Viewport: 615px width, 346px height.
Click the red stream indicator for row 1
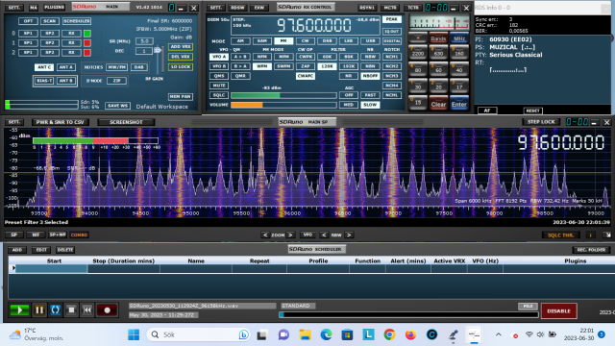tap(87, 42)
